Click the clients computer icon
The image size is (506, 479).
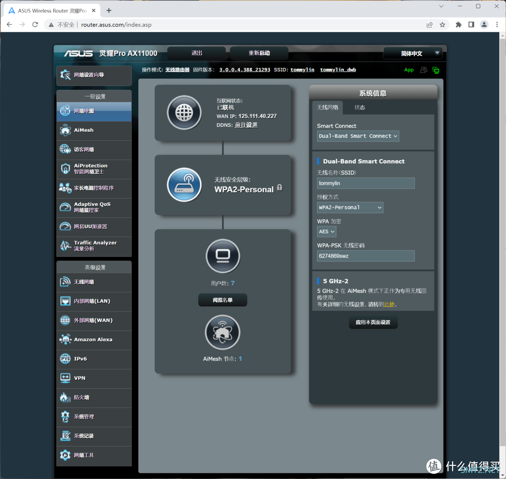coord(223,256)
